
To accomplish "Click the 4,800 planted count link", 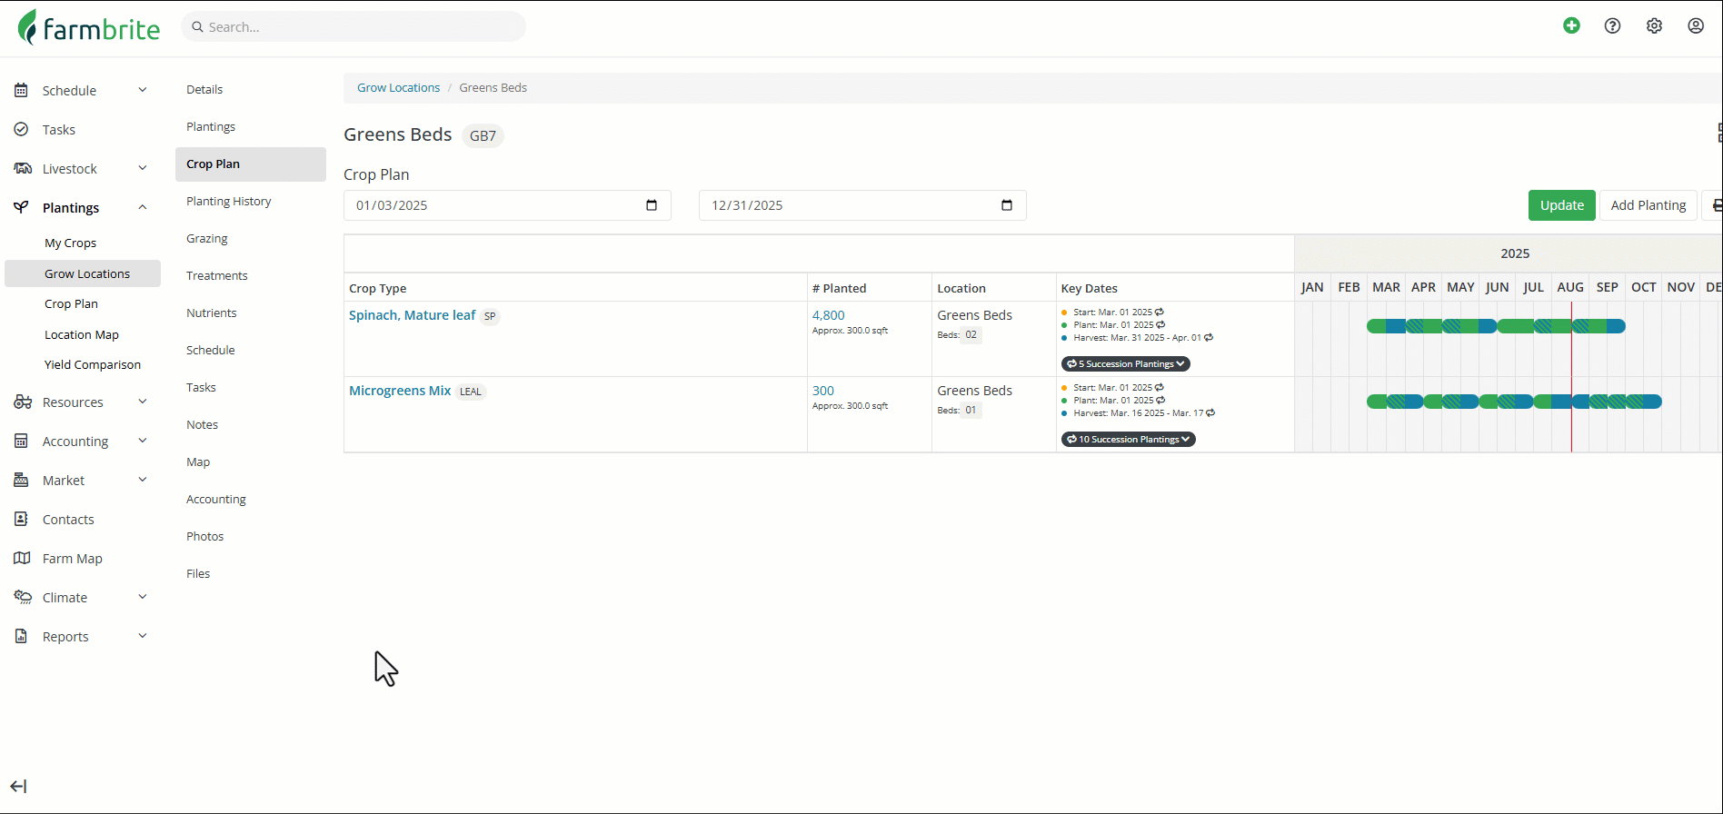I will (829, 315).
